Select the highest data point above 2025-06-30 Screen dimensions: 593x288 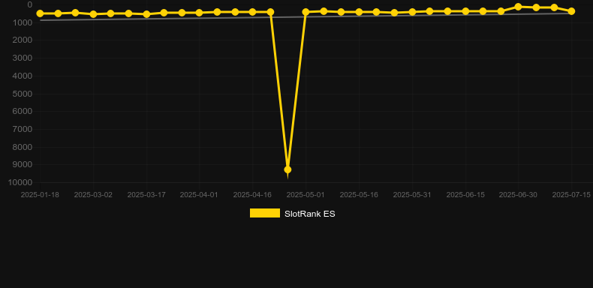point(518,7)
